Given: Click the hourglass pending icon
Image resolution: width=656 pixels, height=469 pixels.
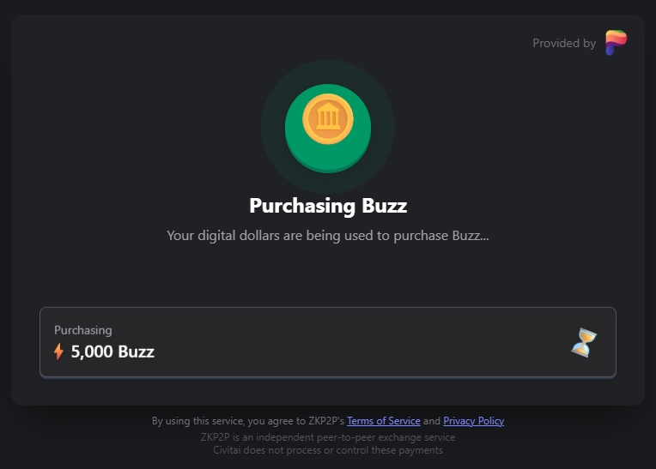Looking at the screenshot, I should [x=584, y=342].
